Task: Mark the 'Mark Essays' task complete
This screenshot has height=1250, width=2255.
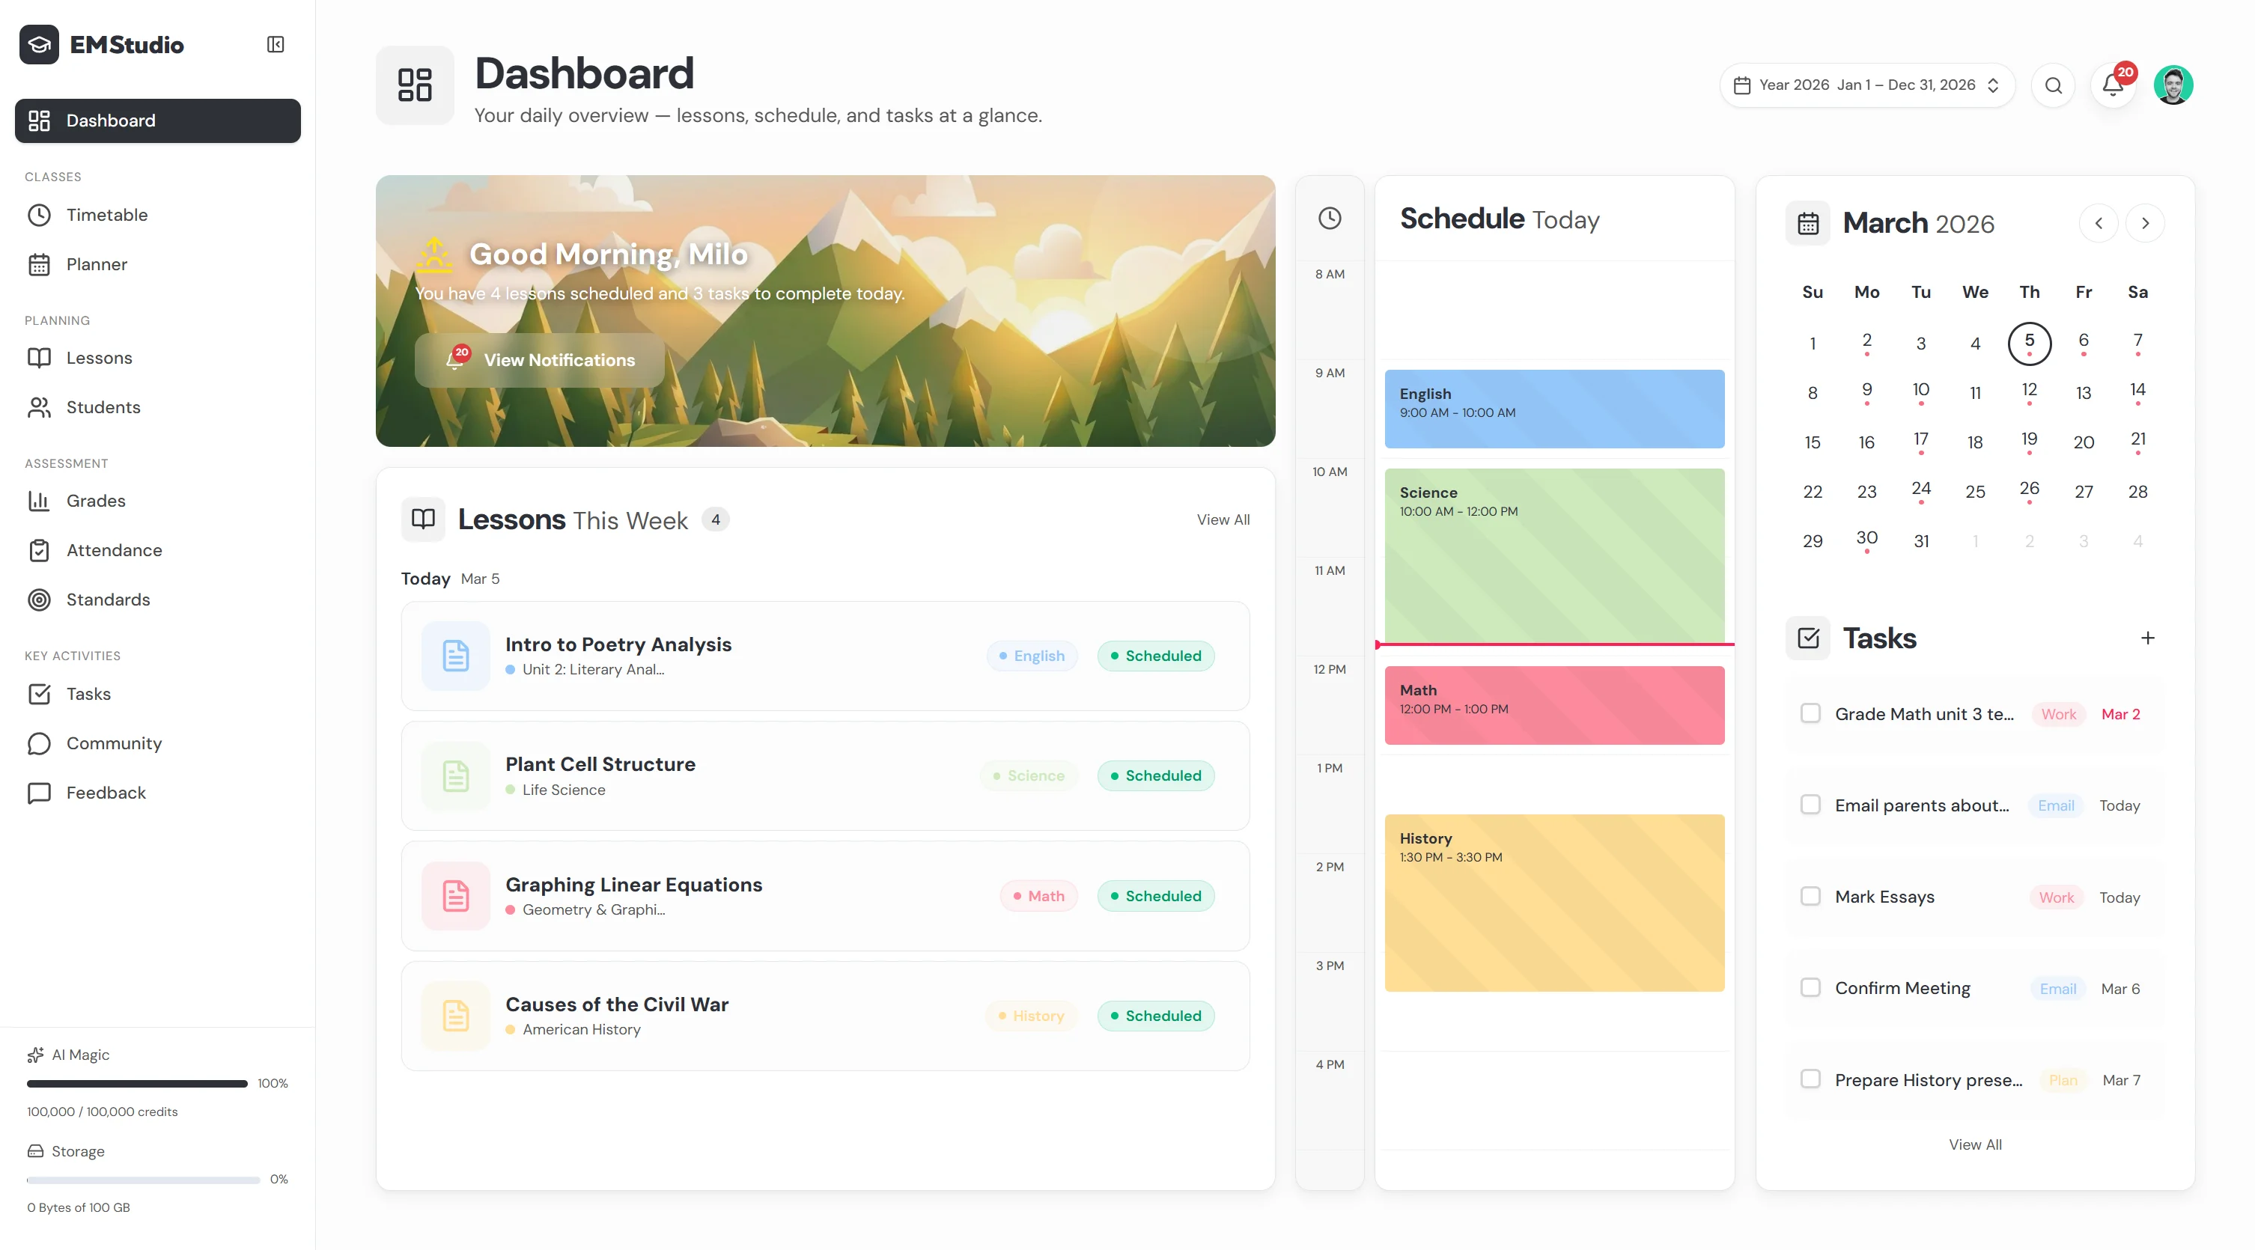Action: pyautogui.click(x=1810, y=895)
